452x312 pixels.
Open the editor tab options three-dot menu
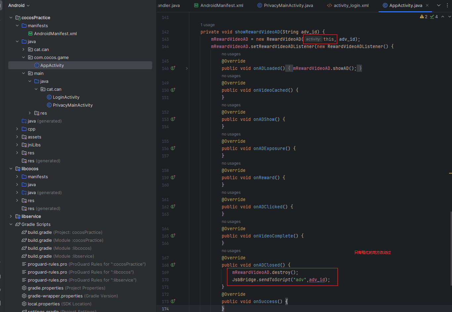(448, 5)
